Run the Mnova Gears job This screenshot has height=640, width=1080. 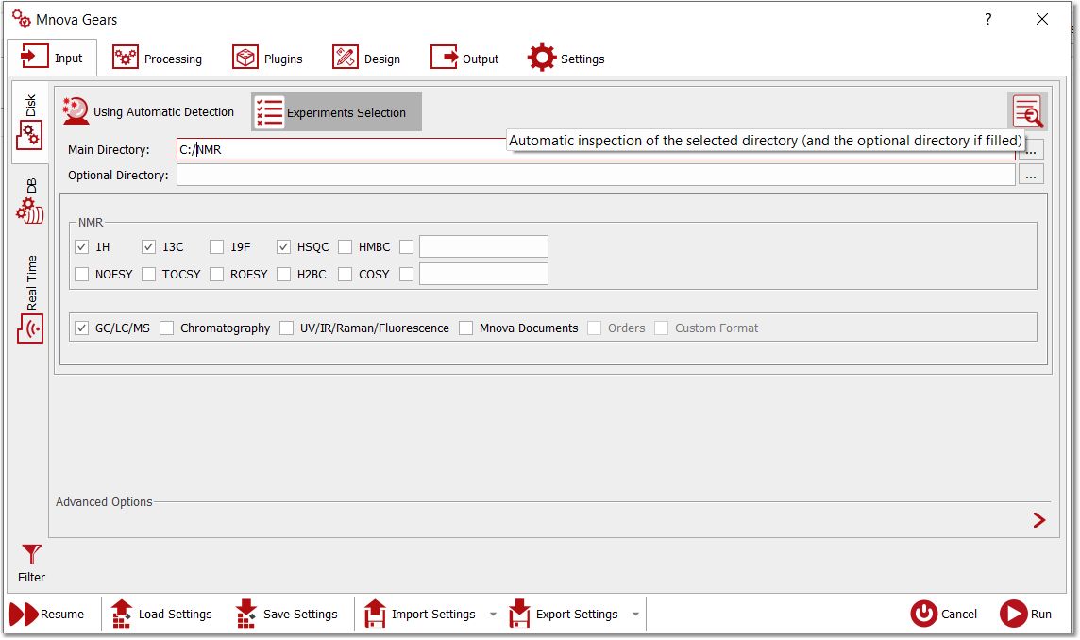1025,614
